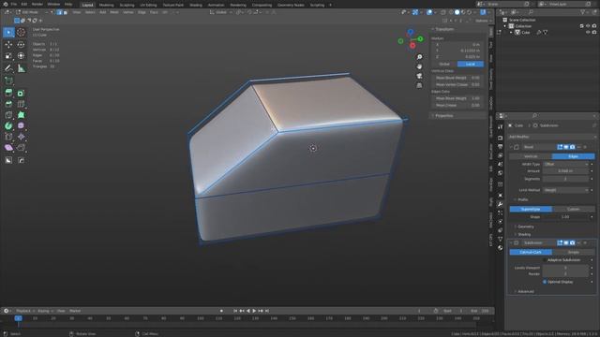Select the Add Cube tool
Viewport: 600px width, 337px height.
(8, 81)
